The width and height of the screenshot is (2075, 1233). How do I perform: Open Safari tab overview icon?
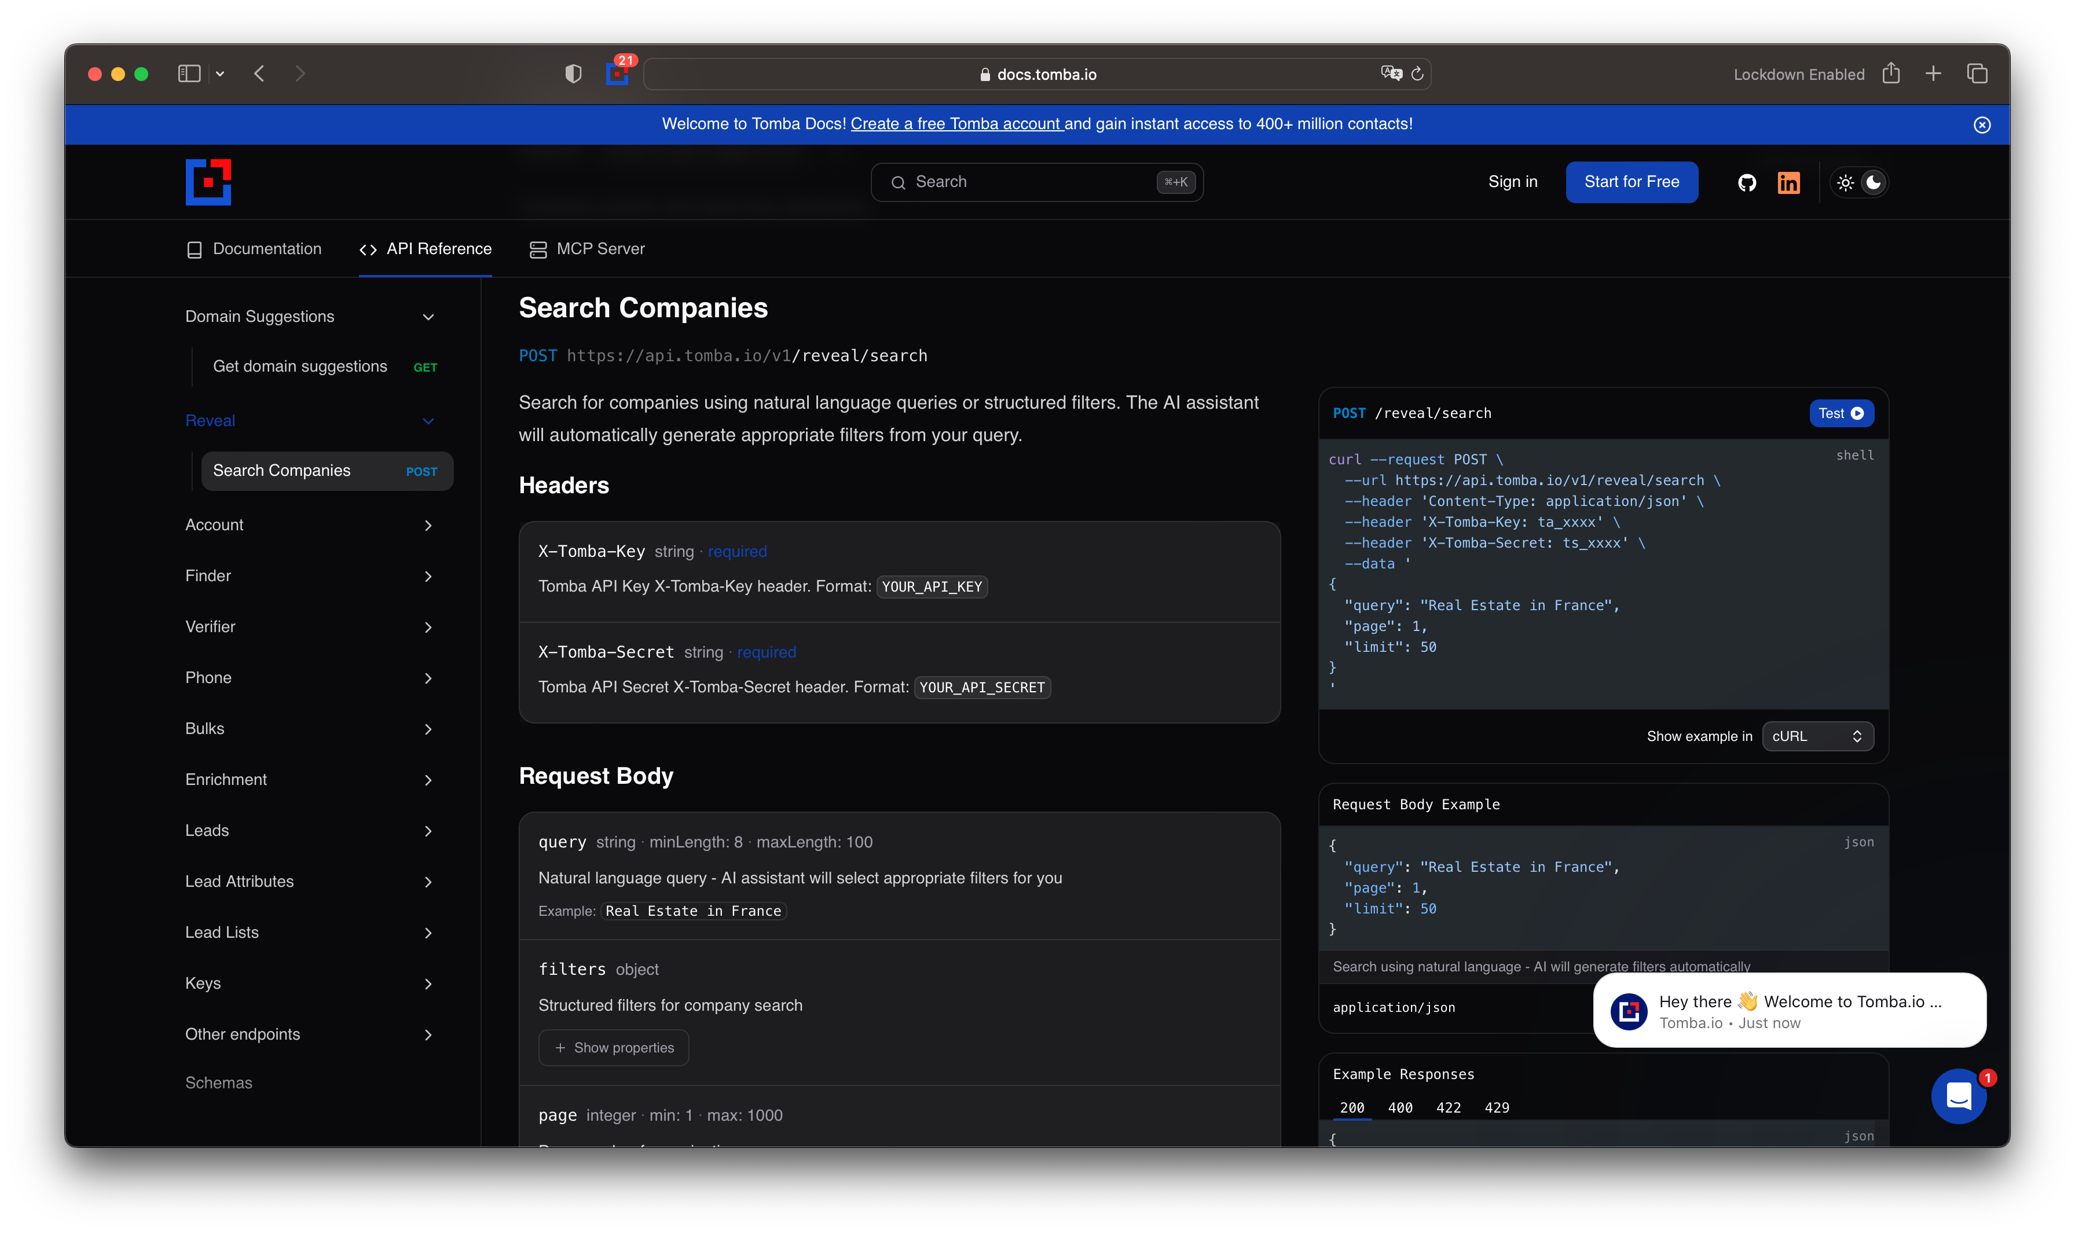[1977, 74]
